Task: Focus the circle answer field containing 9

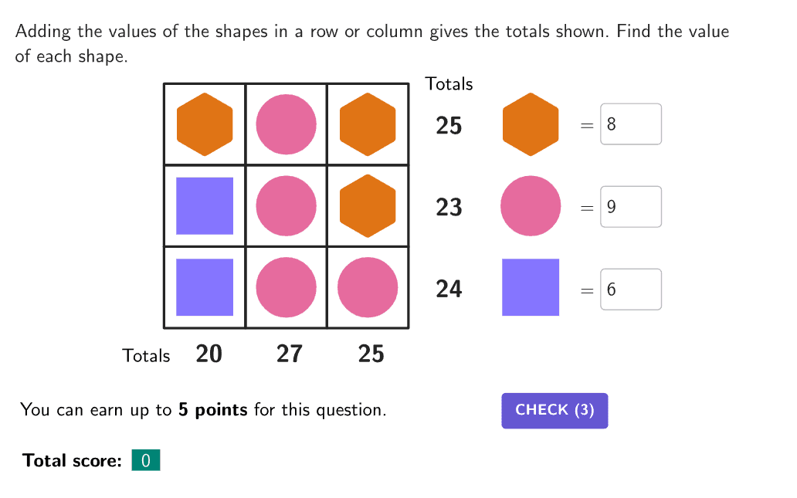Action: (x=630, y=207)
